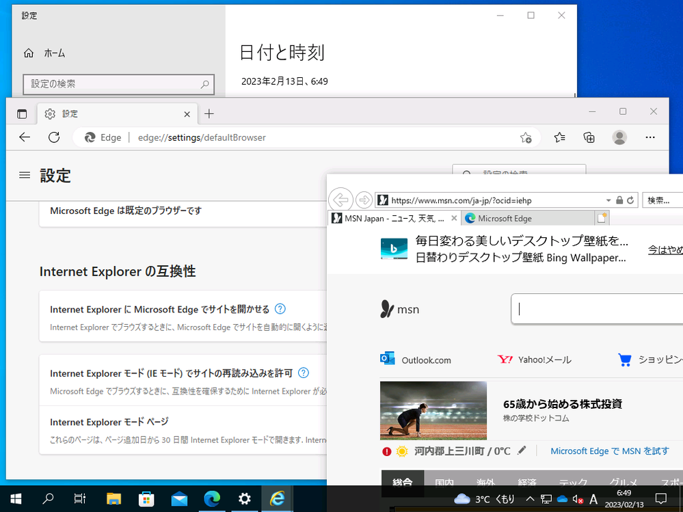Click the IME A input indicator
The height and width of the screenshot is (512, 683).
pyautogui.click(x=593, y=500)
